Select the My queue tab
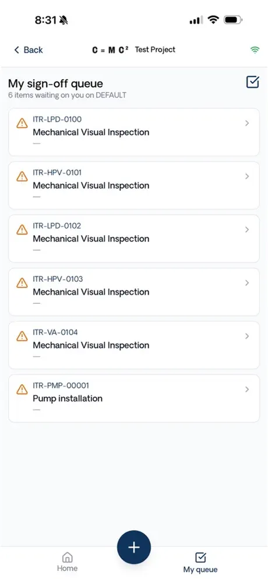The height and width of the screenshot is (579, 268). point(200,562)
